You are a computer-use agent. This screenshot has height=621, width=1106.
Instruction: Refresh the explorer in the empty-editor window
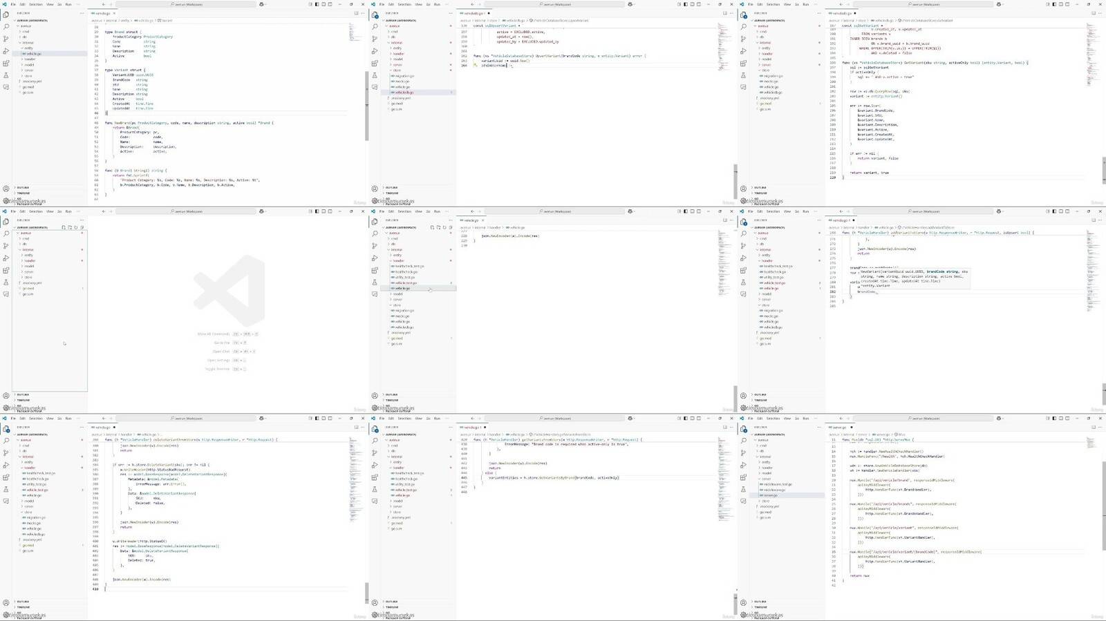click(76, 227)
